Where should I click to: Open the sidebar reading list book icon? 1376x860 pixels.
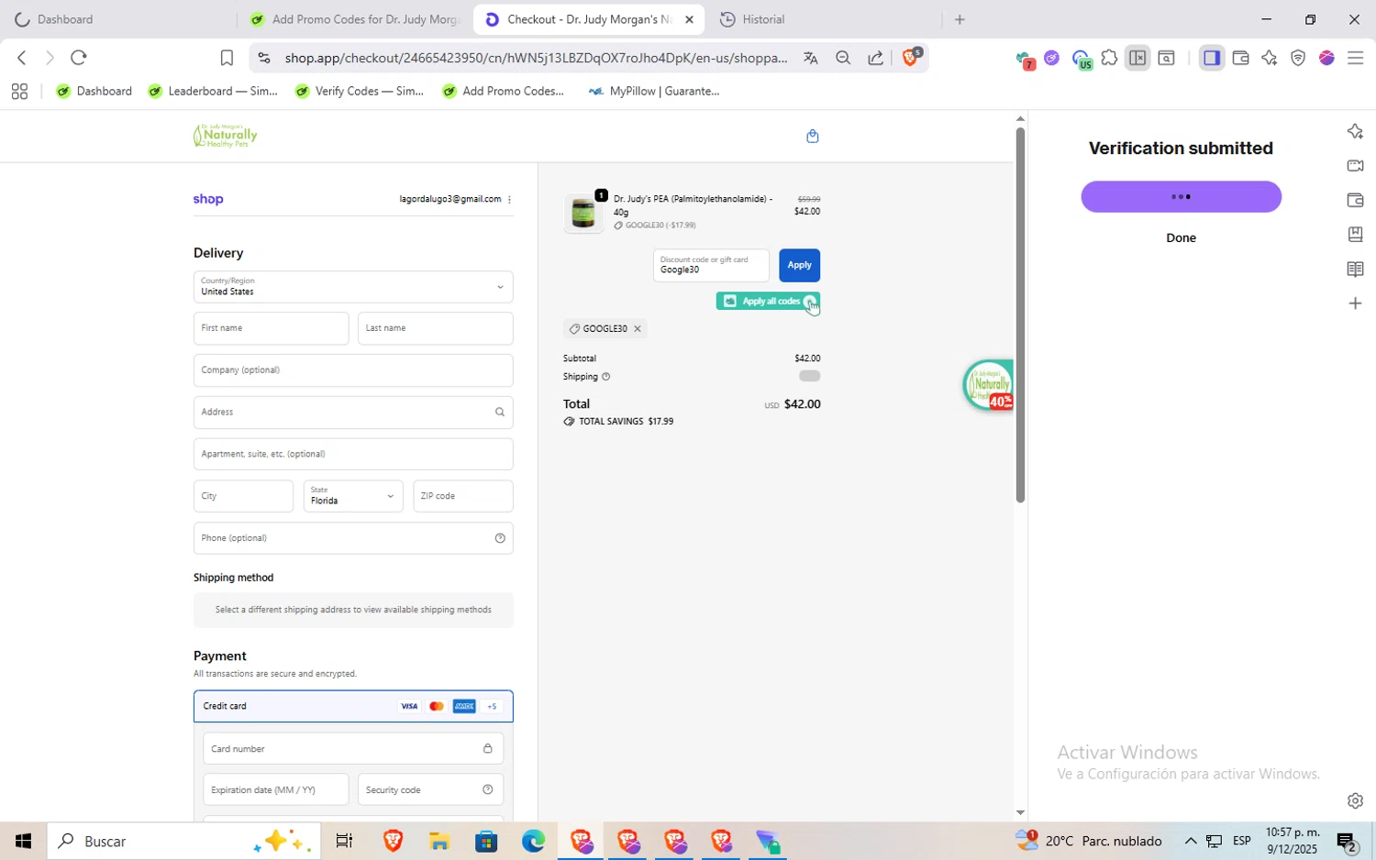(1355, 269)
